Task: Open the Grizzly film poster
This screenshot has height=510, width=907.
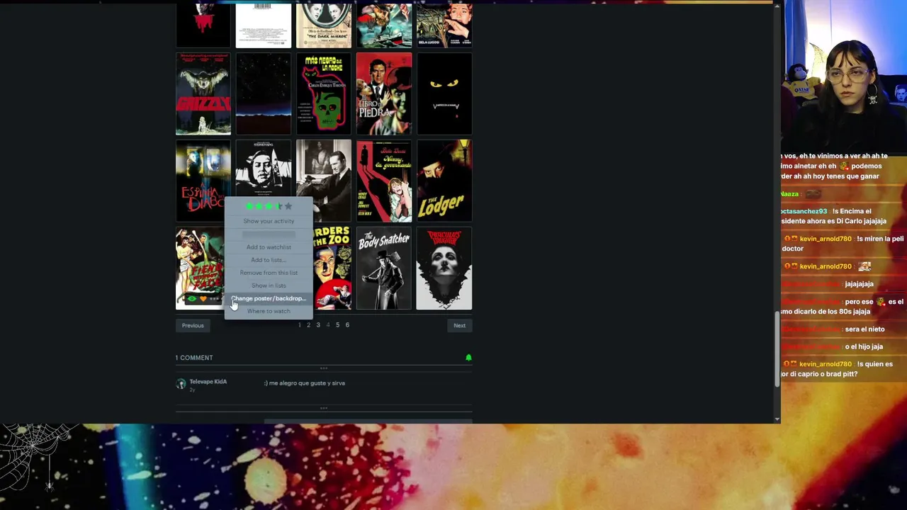Action: (x=203, y=93)
